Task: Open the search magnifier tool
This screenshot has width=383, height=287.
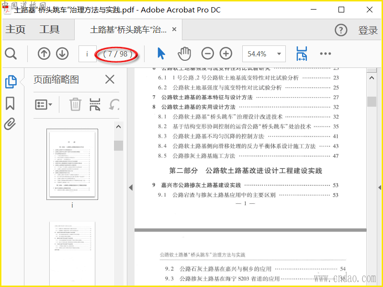Action: [11, 54]
